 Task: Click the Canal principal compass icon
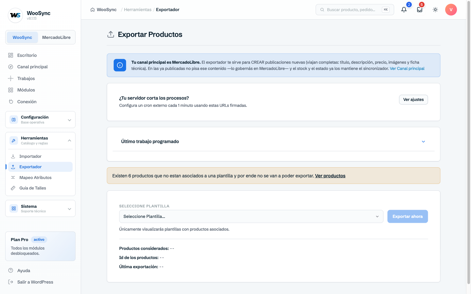click(11, 67)
